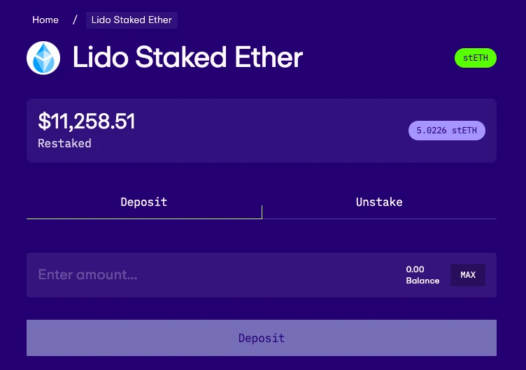Click the wide Deposit submit button
The width and height of the screenshot is (526, 370).
262,338
